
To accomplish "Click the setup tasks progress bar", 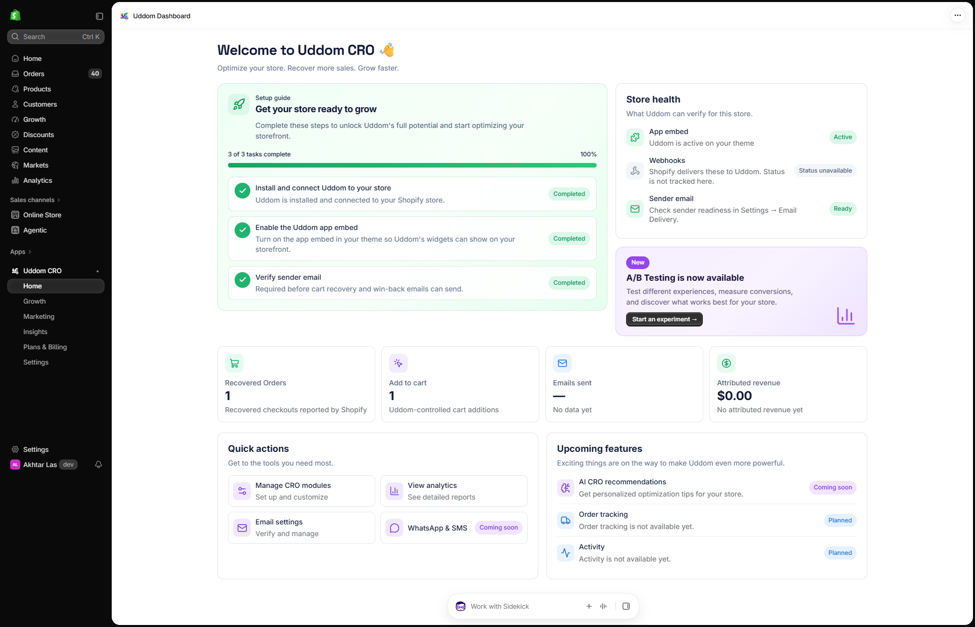I will pyautogui.click(x=412, y=165).
